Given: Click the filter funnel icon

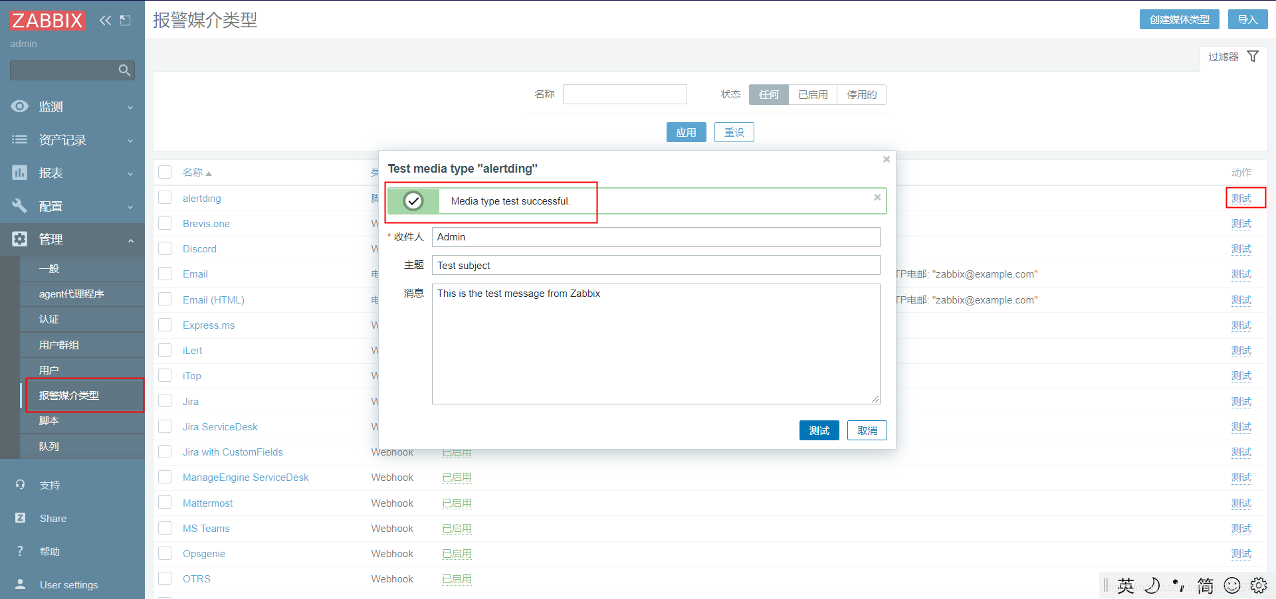Looking at the screenshot, I should coord(1253,56).
